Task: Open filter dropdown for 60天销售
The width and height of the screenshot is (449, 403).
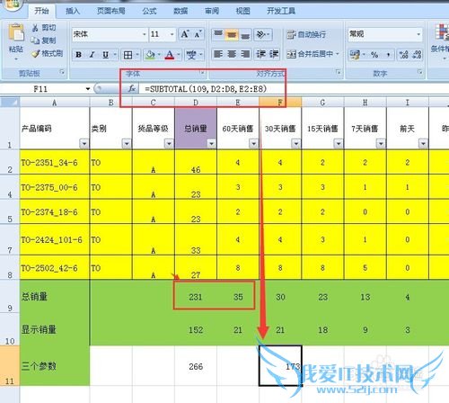Action: click(x=254, y=144)
